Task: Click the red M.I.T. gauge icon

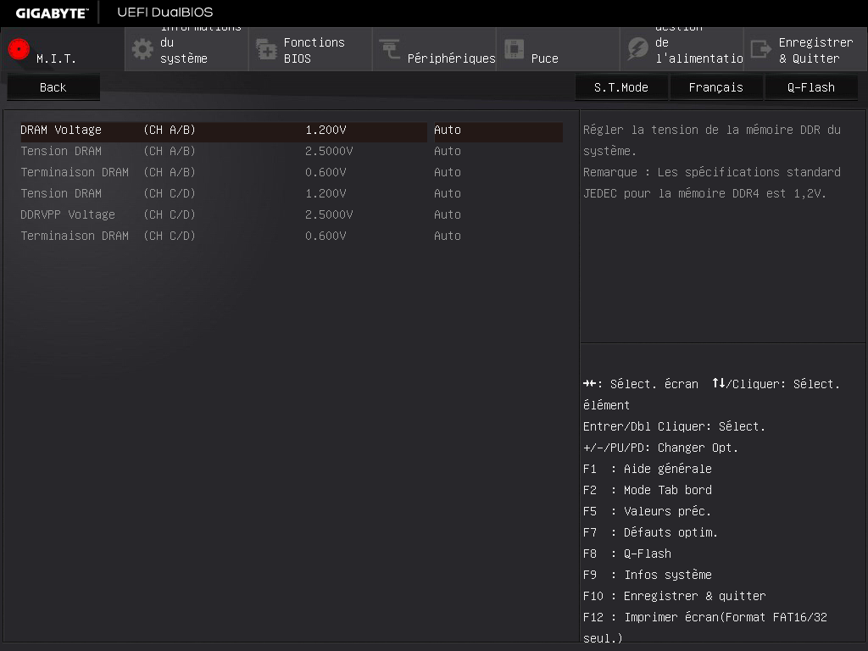Action: (19, 49)
